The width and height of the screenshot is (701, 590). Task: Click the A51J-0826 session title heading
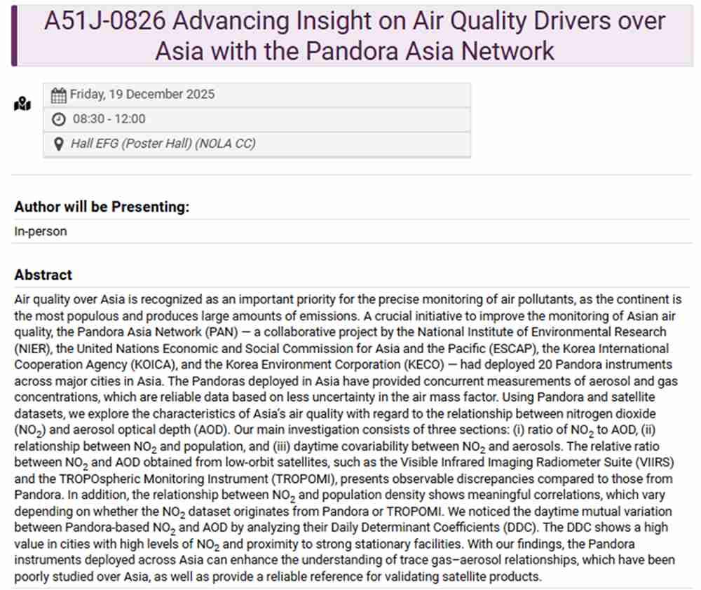pos(355,36)
